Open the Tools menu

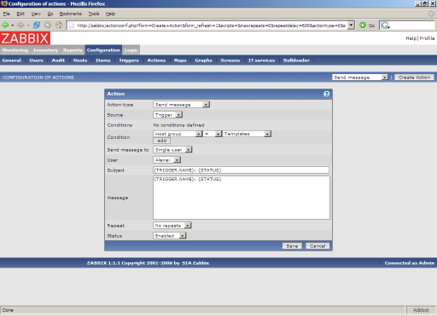pos(94,14)
